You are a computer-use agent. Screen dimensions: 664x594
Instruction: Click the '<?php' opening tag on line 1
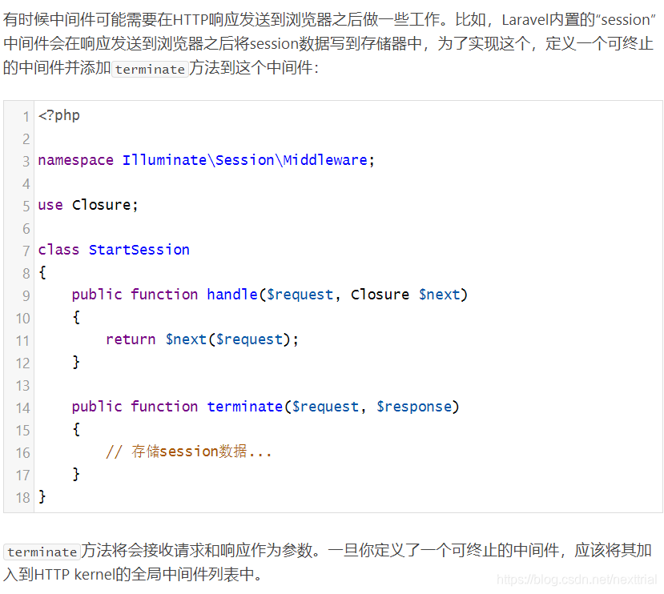tap(58, 115)
